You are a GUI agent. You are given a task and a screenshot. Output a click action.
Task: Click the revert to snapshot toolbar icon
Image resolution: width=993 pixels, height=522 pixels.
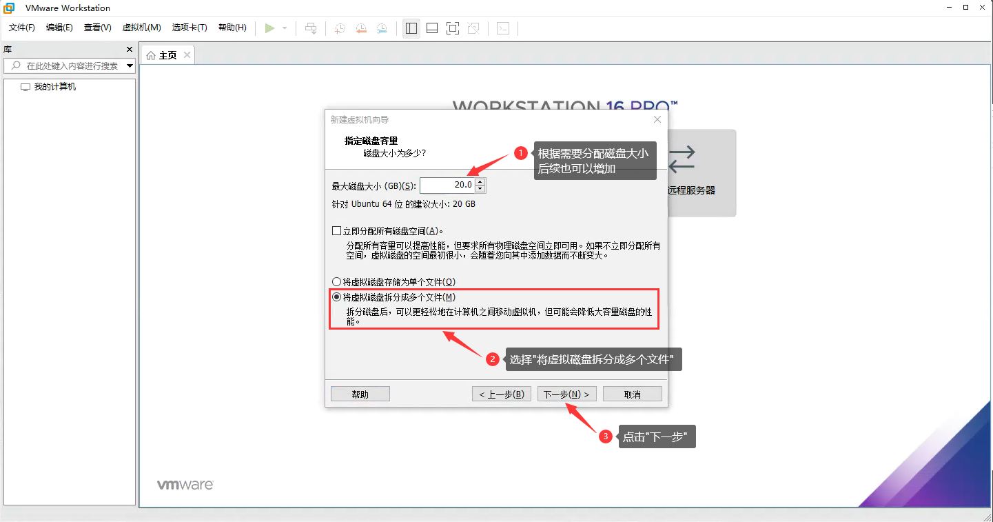tap(361, 28)
